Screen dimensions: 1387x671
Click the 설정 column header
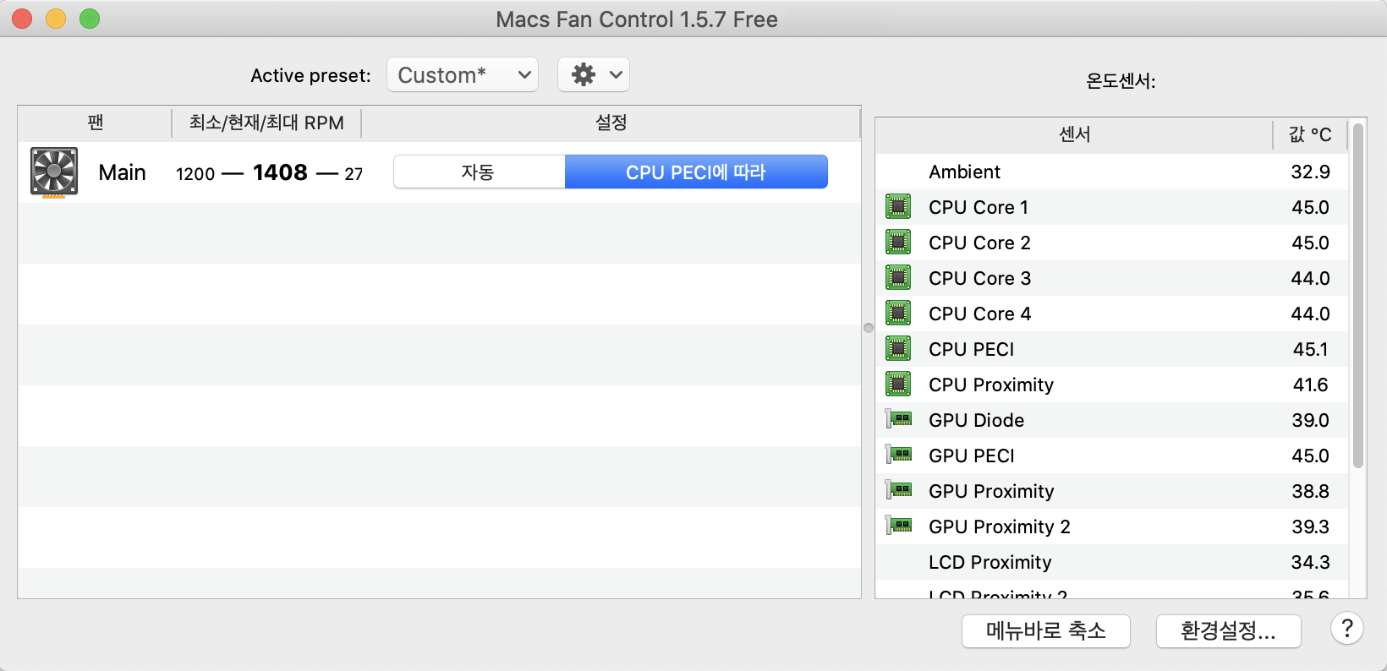(x=611, y=123)
